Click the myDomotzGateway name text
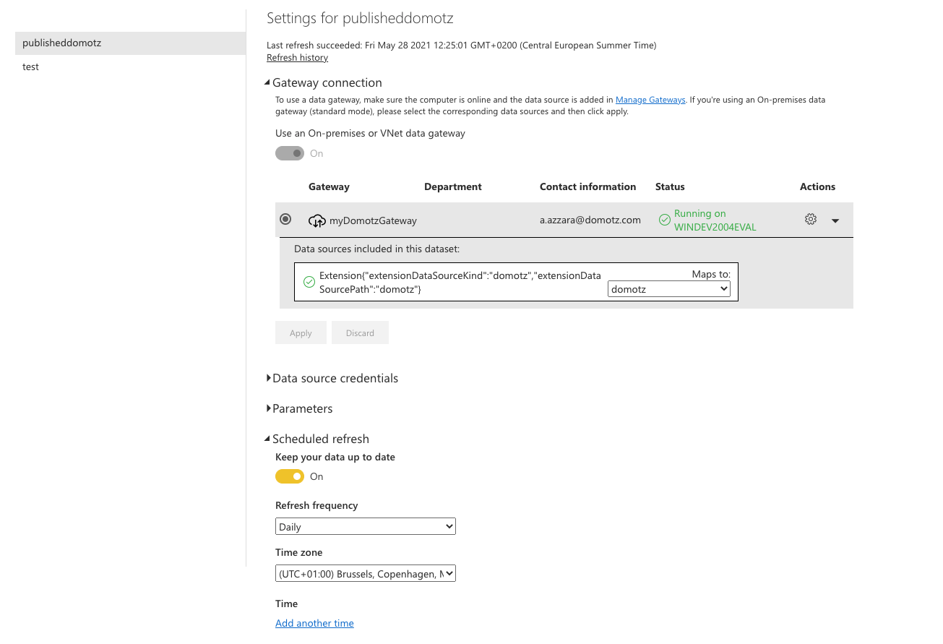943x644 pixels. point(373,220)
